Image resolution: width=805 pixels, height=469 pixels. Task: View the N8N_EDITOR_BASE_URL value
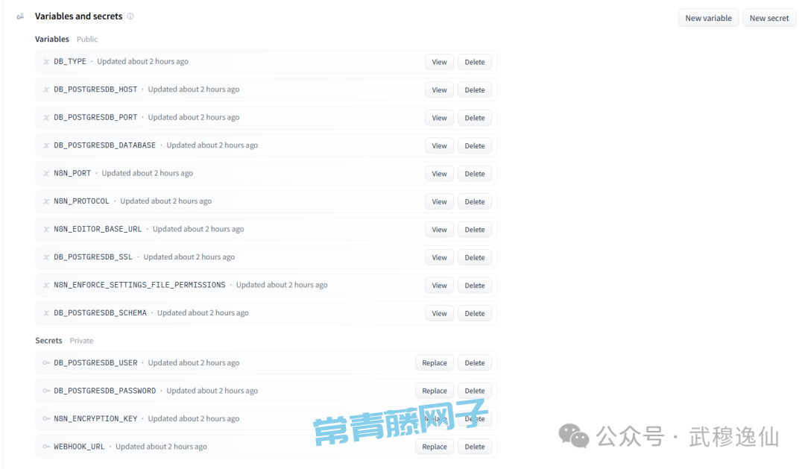[439, 230]
